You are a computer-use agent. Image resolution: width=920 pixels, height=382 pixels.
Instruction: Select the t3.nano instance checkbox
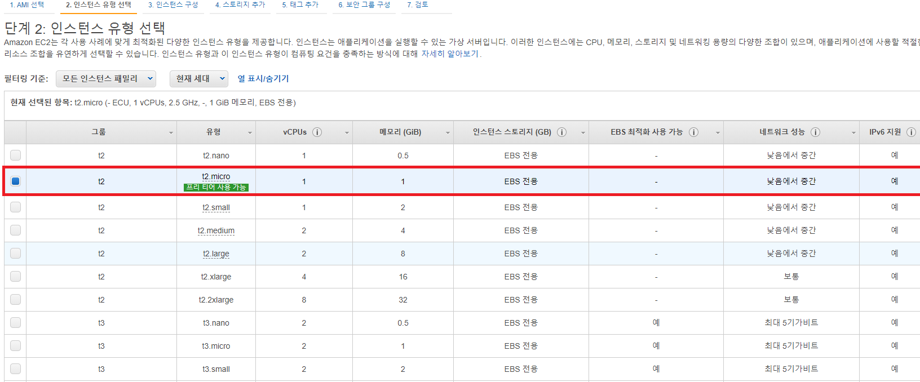coord(15,323)
